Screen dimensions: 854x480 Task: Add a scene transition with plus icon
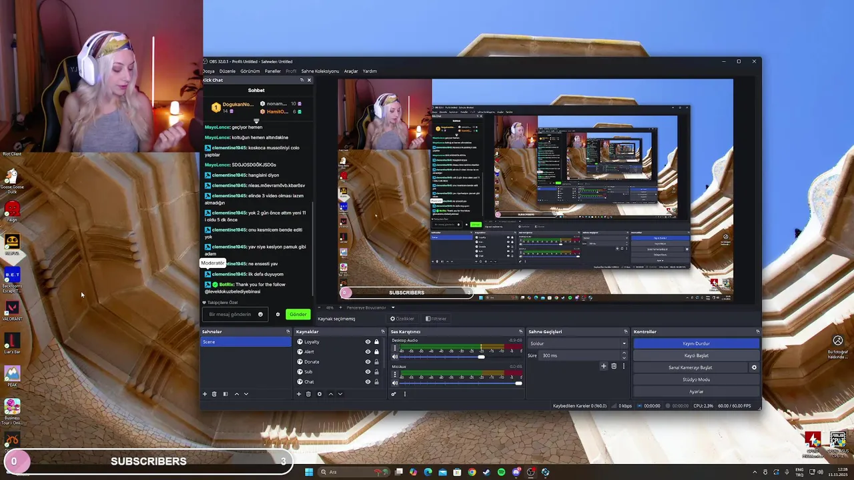(604, 366)
